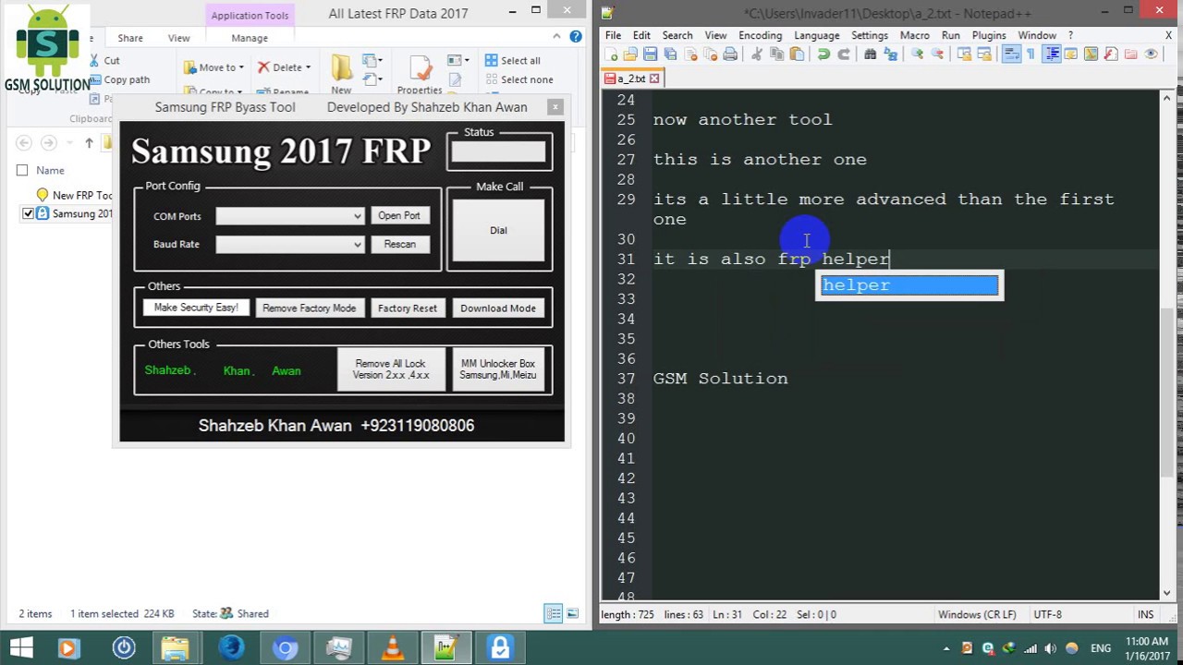The image size is (1183, 665).
Task: Open the Move to dropdown in Explorer ribbon
Action: [213, 67]
